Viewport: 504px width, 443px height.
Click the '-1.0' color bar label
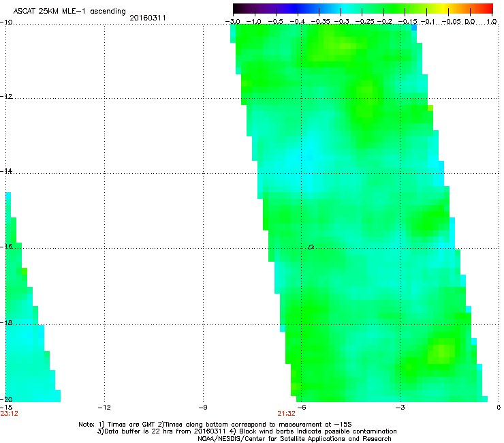(x=253, y=22)
